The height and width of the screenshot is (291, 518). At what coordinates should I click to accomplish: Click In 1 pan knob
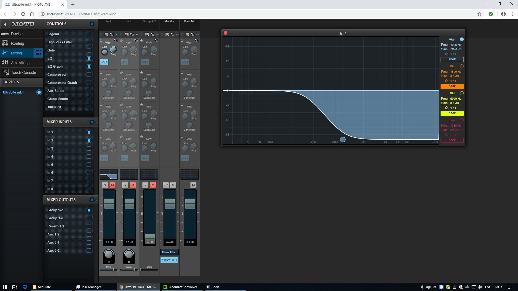(109, 254)
